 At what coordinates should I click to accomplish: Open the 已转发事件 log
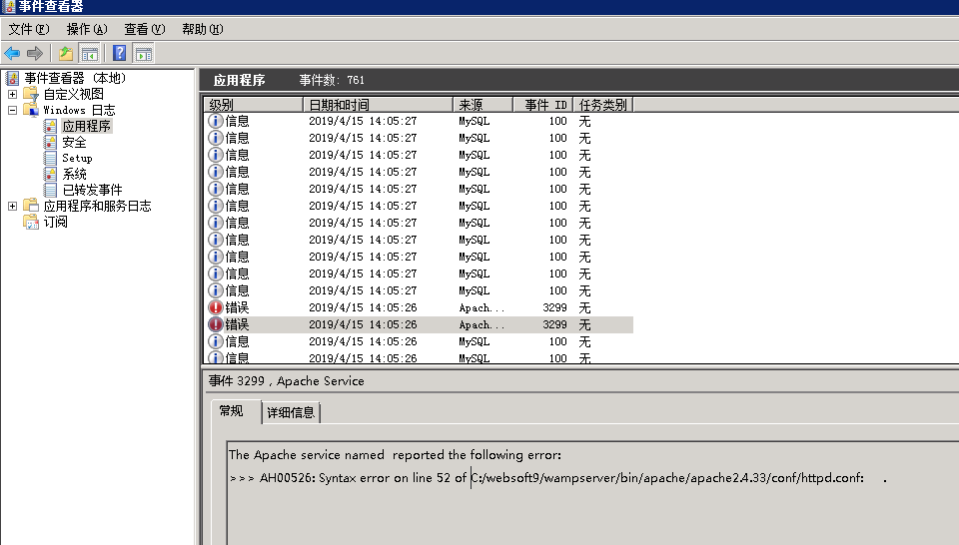92,190
